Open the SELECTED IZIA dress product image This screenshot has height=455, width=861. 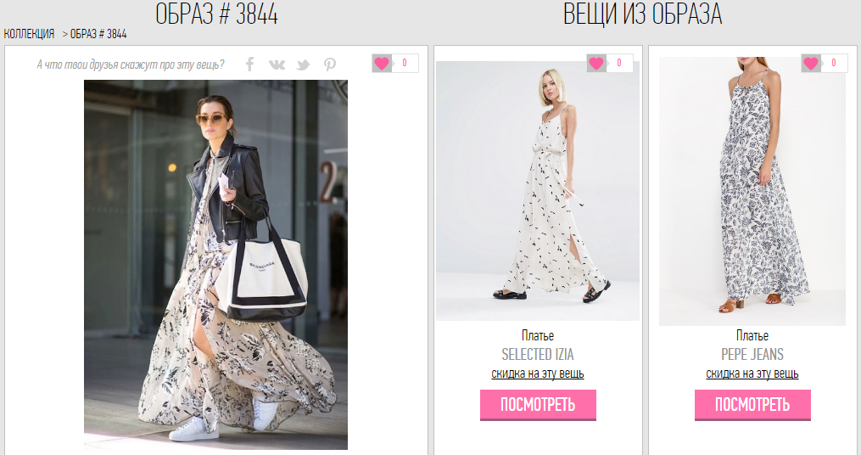[x=538, y=191]
